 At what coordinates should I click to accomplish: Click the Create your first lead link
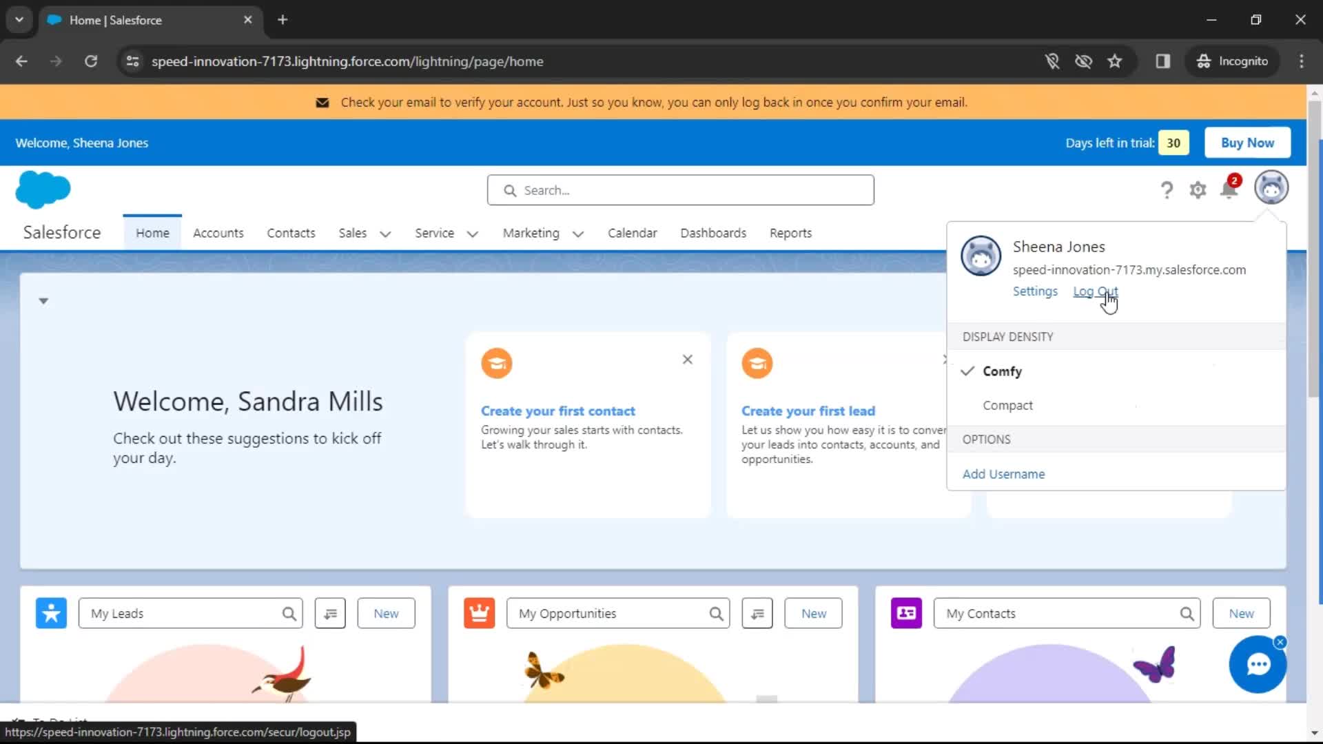click(808, 411)
